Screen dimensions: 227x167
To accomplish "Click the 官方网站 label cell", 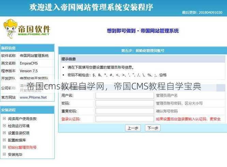I will click(9, 97).
